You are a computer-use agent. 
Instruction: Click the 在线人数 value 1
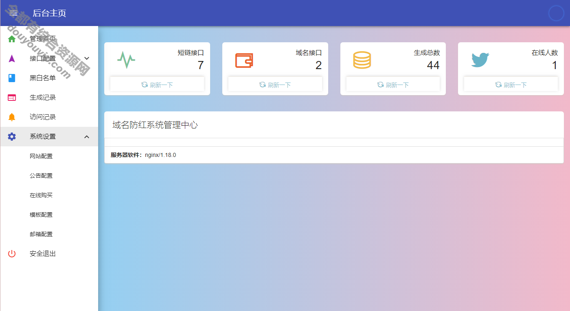coord(555,65)
